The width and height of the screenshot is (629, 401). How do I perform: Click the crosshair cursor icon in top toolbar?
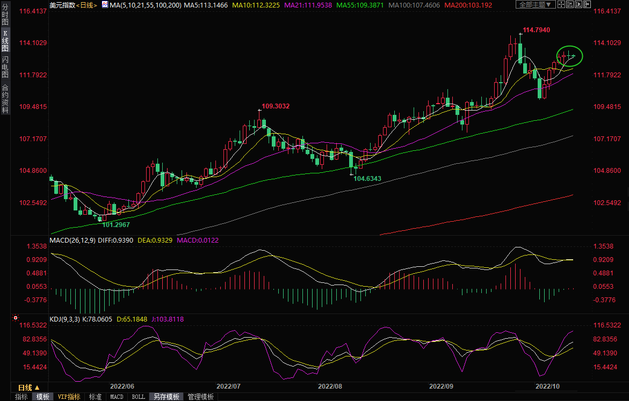click(561, 4)
